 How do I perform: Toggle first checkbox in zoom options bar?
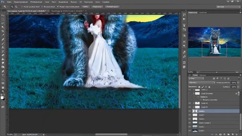click(22, 7)
